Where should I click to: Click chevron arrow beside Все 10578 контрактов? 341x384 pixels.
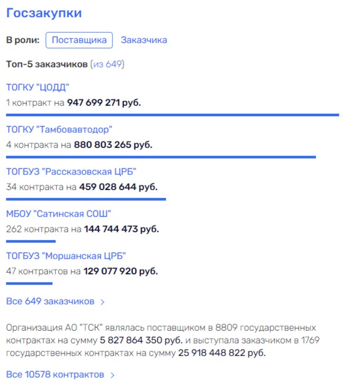(112, 376)
